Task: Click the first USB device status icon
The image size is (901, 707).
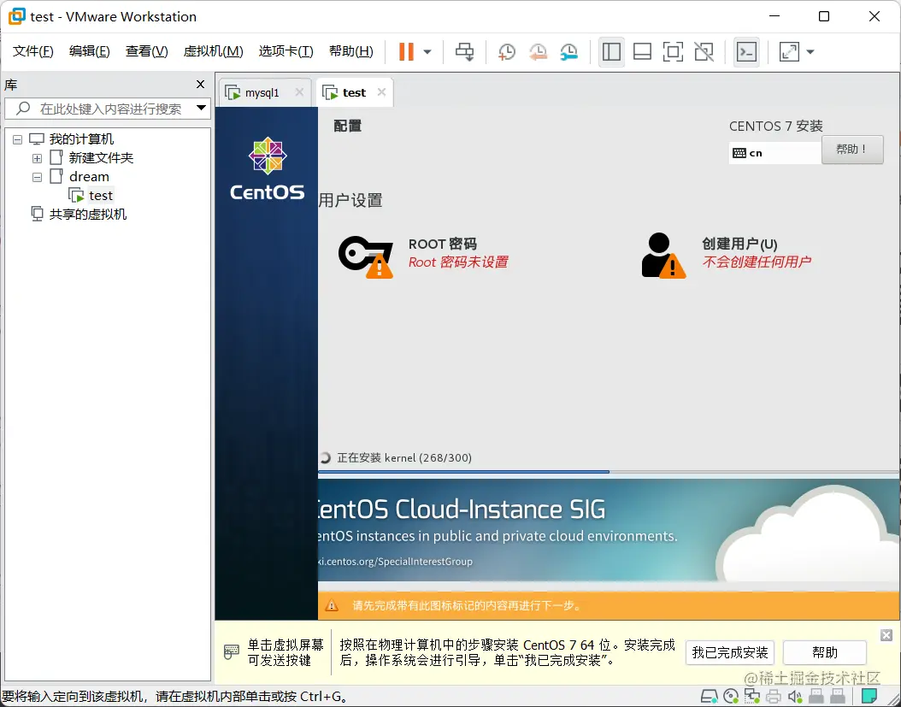Action: coord(816,698)
